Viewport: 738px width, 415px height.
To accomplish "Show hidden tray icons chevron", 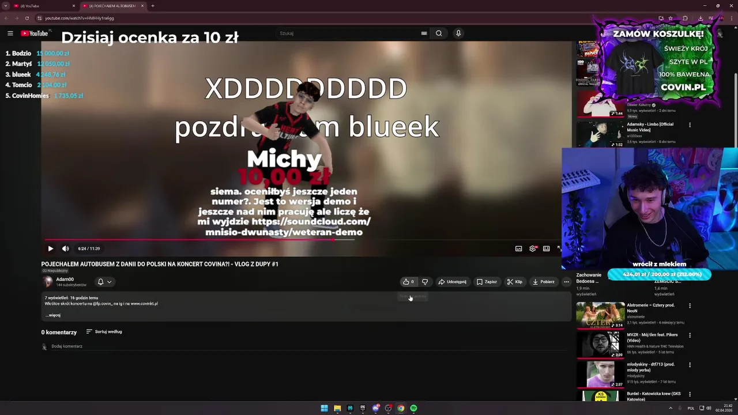I will point(671,408).
